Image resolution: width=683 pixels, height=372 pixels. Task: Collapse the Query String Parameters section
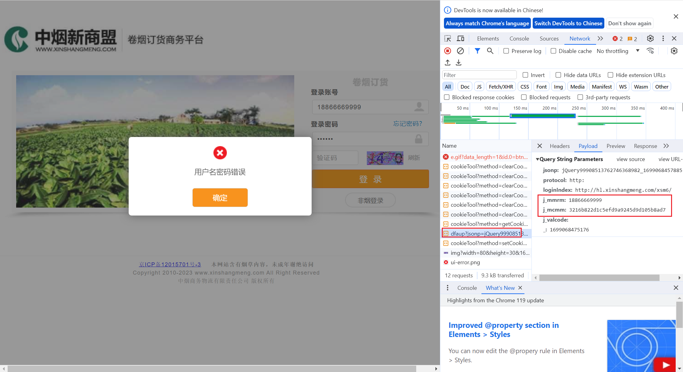coord(538,159)
